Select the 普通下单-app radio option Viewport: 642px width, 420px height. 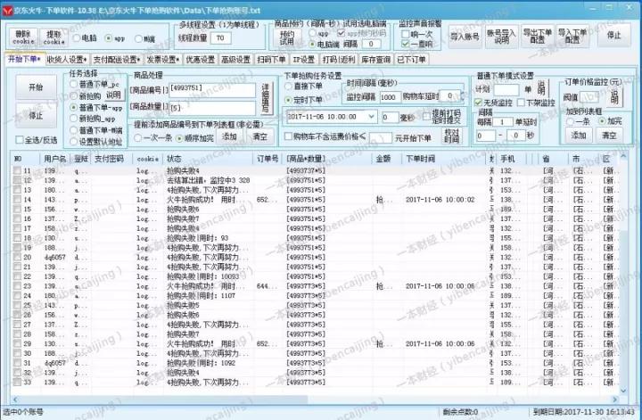[x=74, y=107]
